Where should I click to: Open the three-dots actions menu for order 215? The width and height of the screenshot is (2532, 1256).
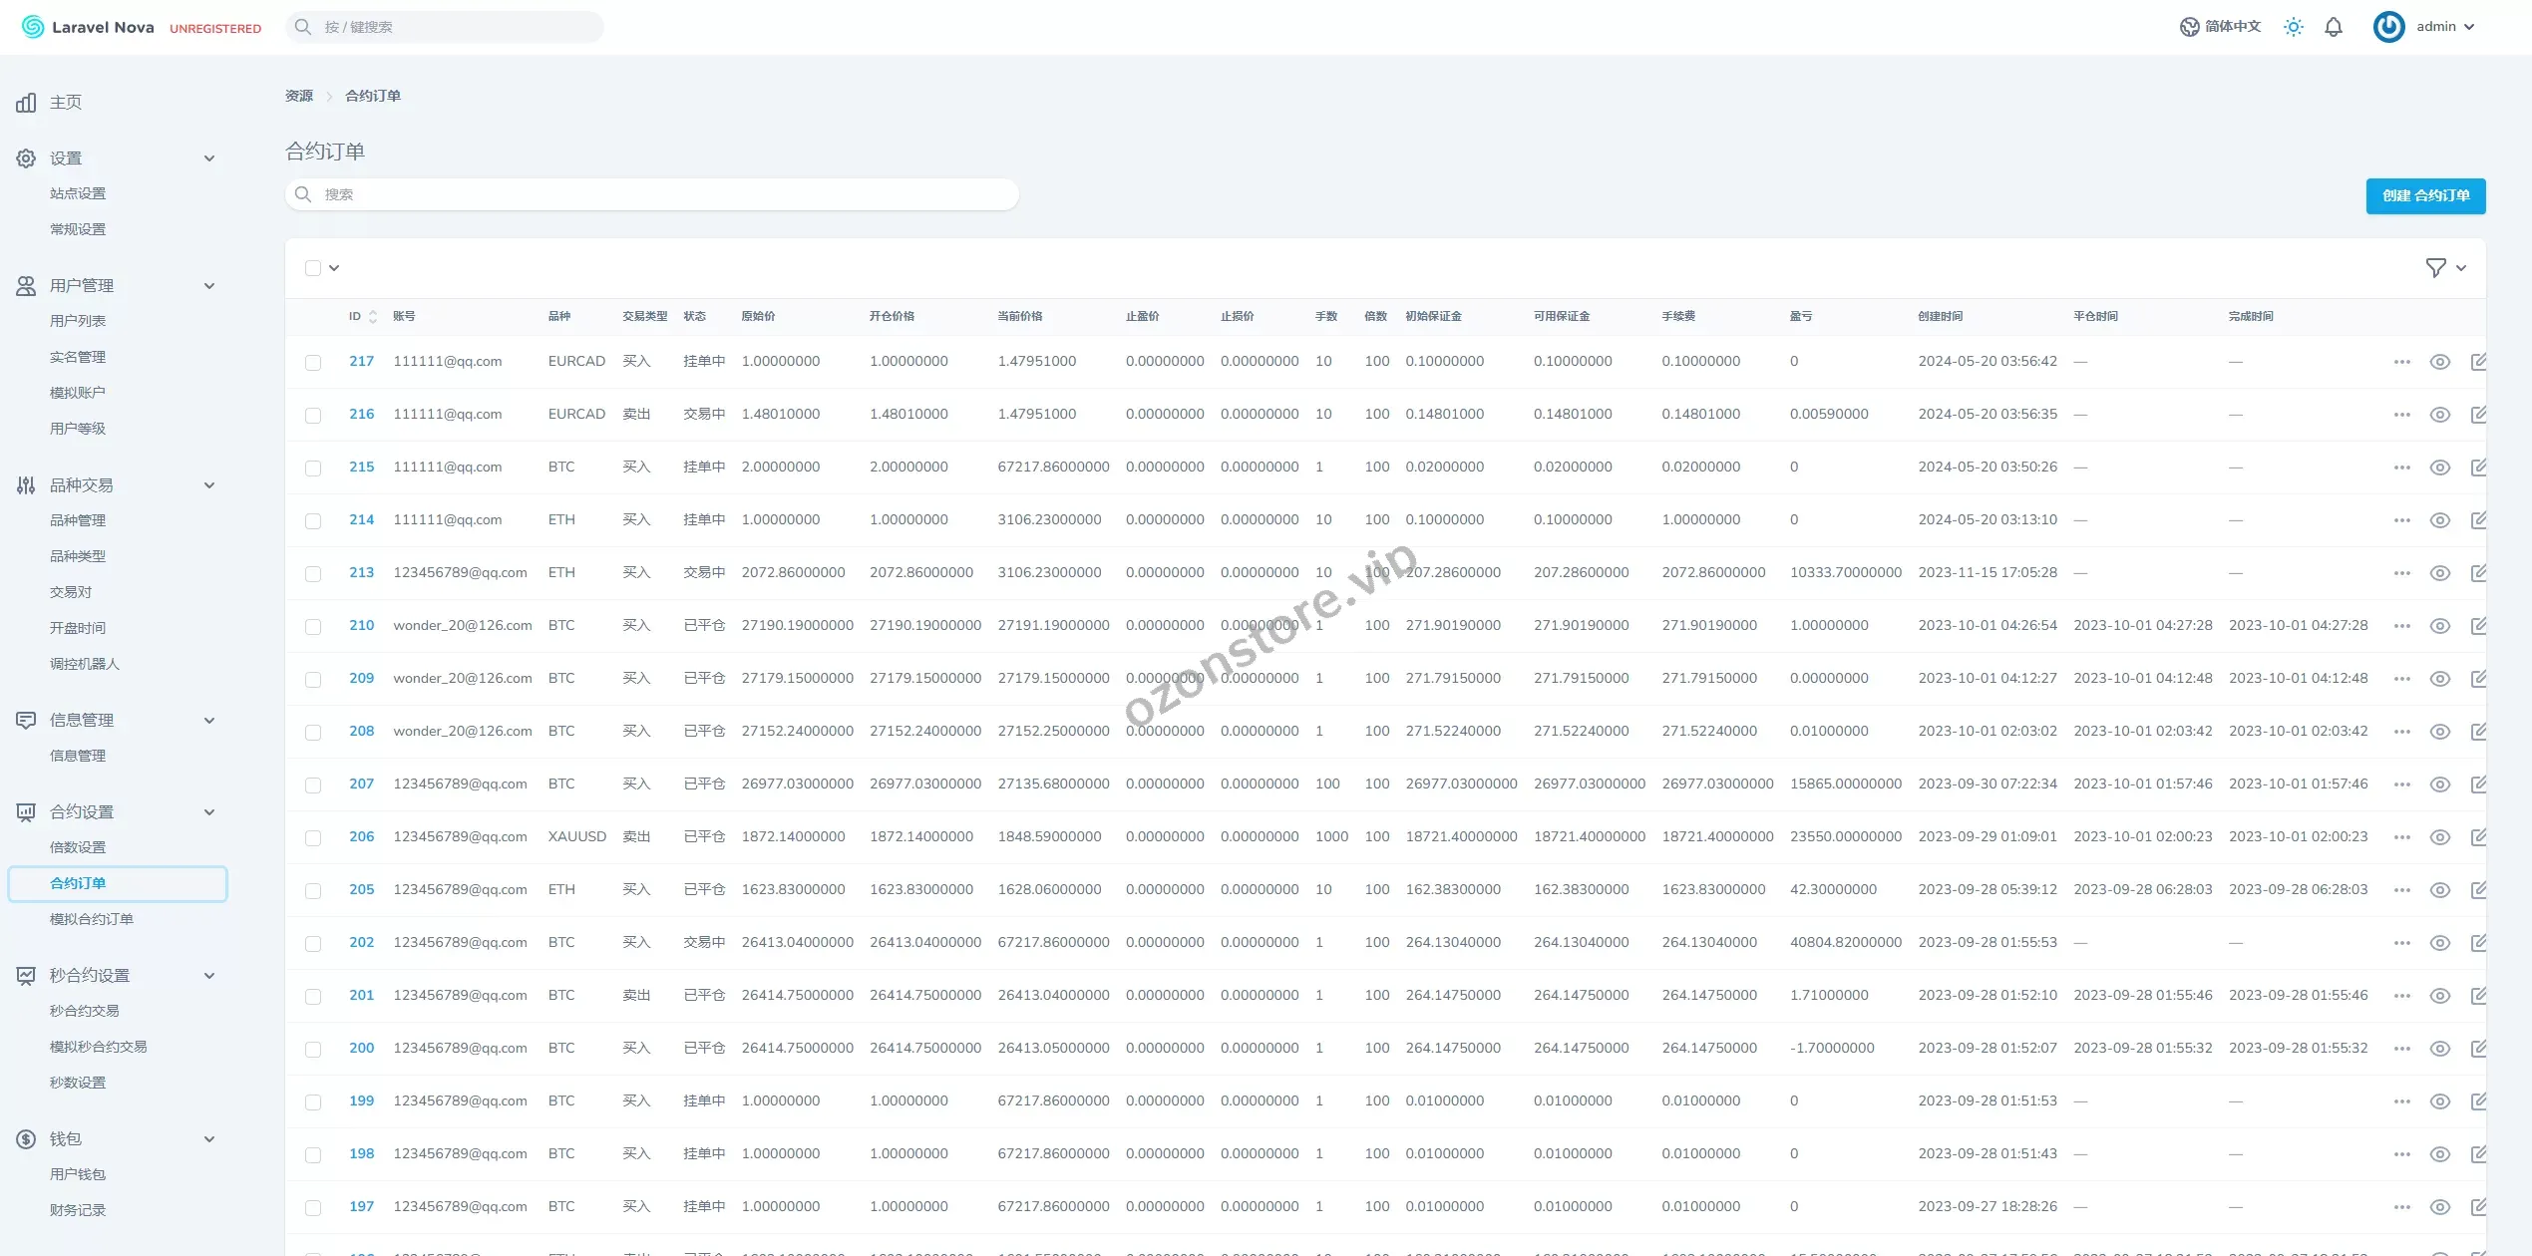point(2401,468)
